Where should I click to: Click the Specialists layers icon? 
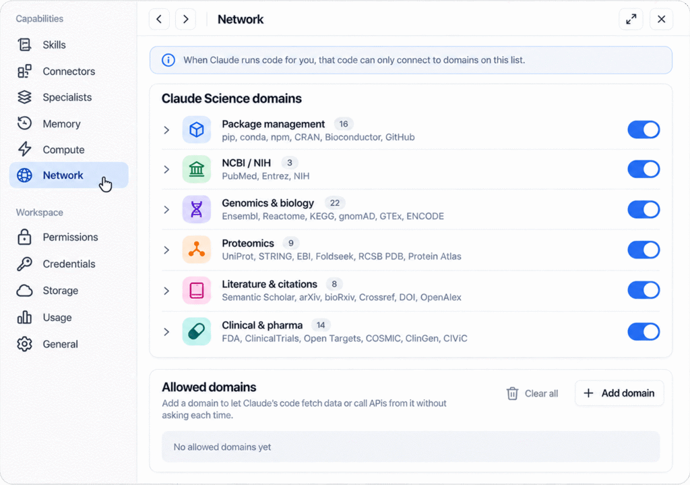tap(25, 97)
